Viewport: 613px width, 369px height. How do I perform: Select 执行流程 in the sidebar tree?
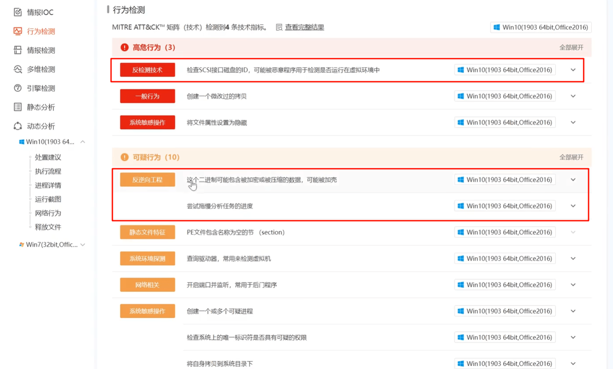48,171
